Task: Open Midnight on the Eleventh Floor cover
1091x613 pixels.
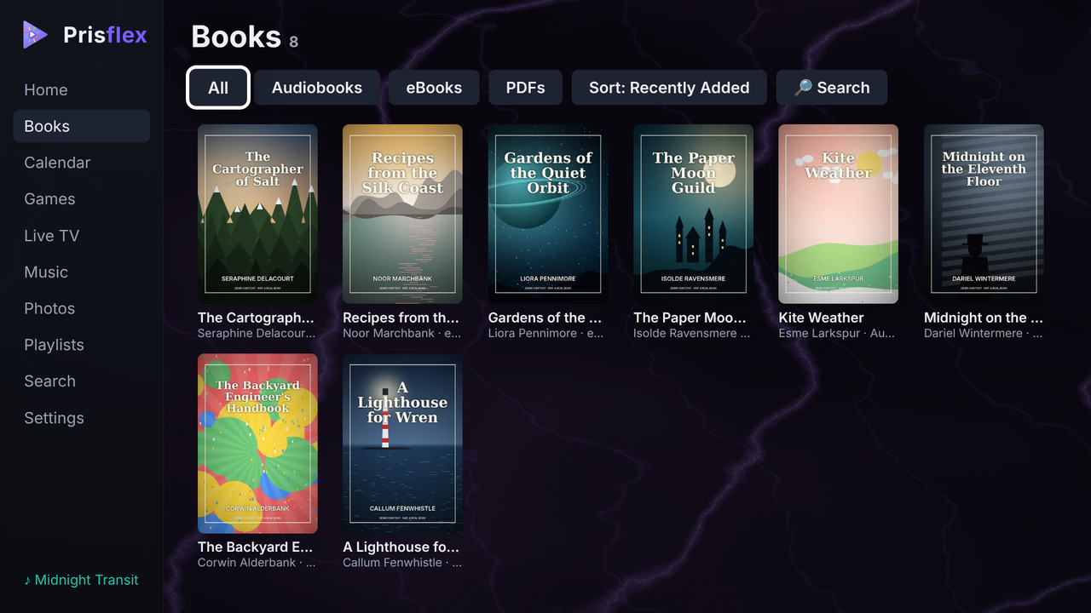Action: (984, 214)
